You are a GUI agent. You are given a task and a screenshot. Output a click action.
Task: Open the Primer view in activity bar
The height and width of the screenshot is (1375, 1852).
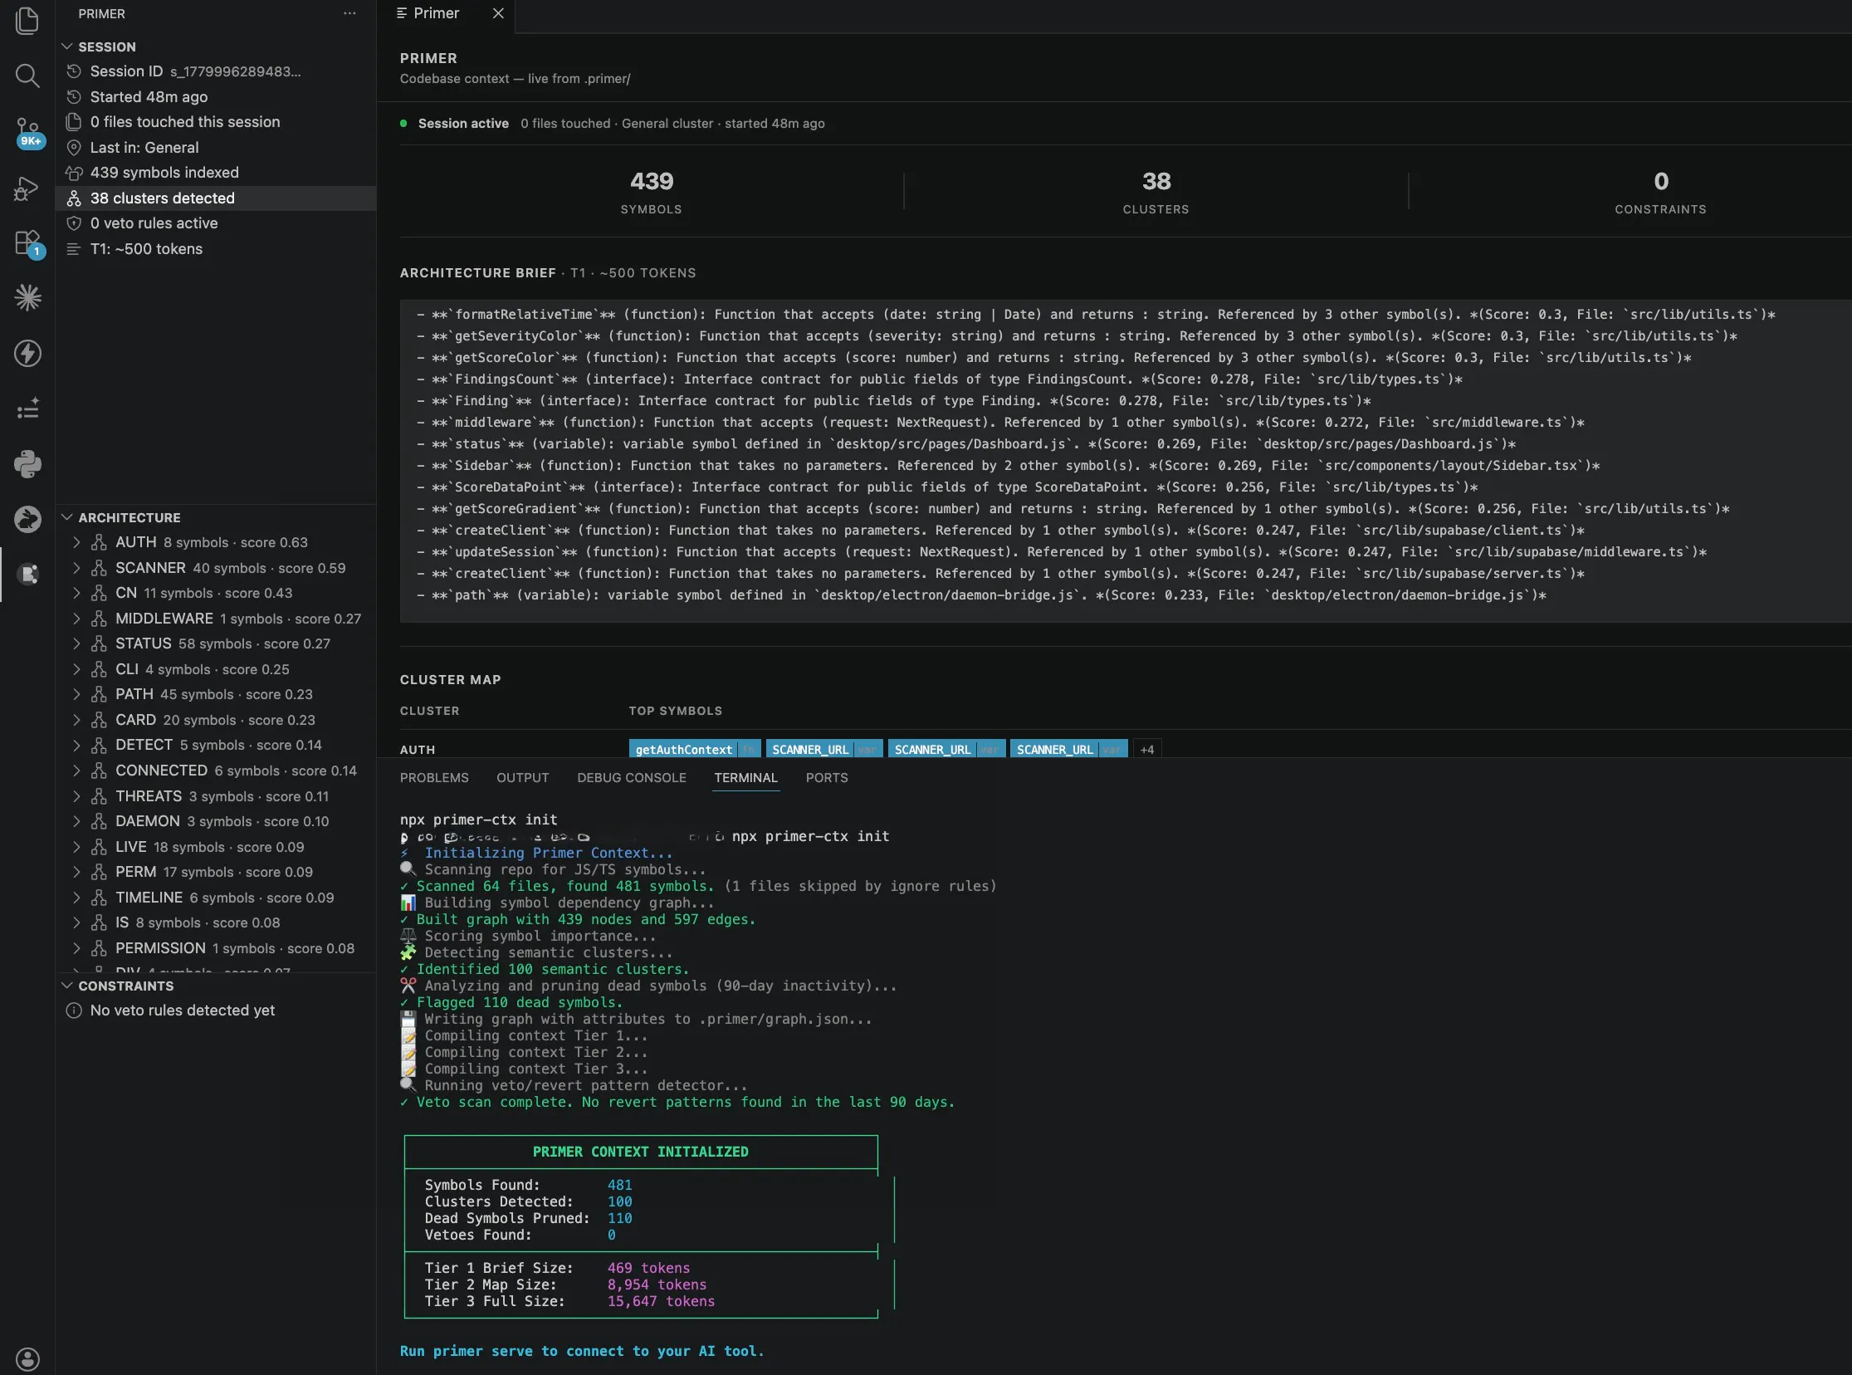click(27, 575)
